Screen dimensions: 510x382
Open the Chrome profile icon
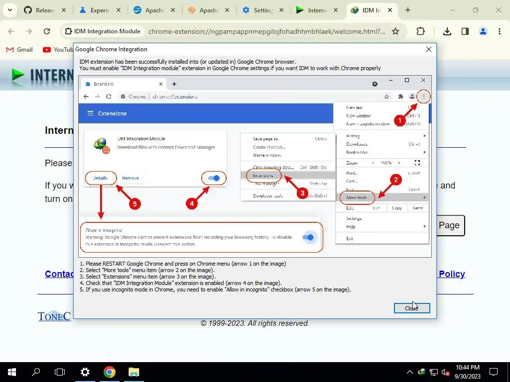click(x=483, y=31)
